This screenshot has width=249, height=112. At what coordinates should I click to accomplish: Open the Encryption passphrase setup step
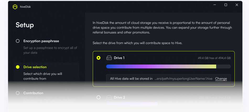41,41
